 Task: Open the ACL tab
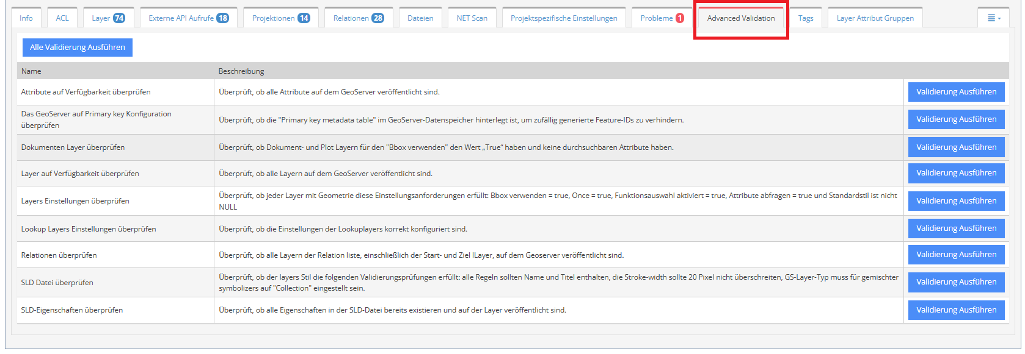[62, 18]
